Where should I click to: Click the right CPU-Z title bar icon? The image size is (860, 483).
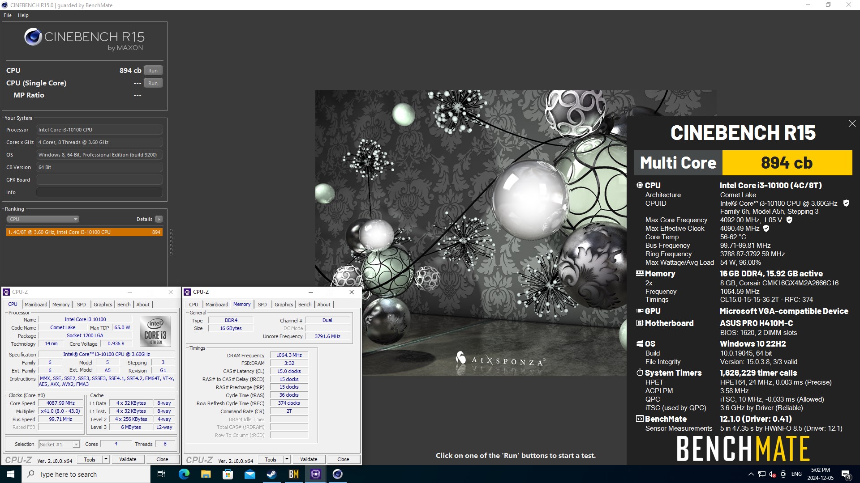pos(187,292)
